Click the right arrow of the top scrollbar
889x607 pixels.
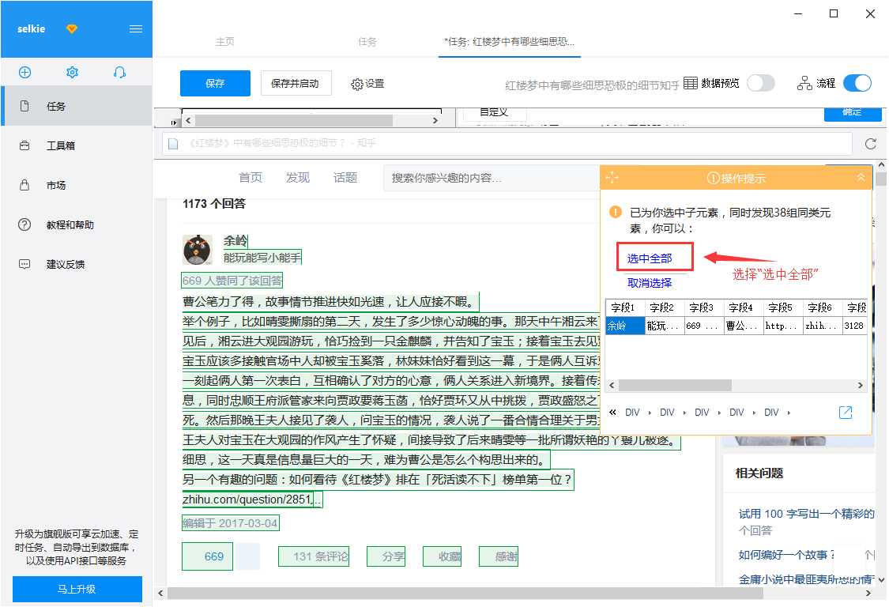point(435,120)
